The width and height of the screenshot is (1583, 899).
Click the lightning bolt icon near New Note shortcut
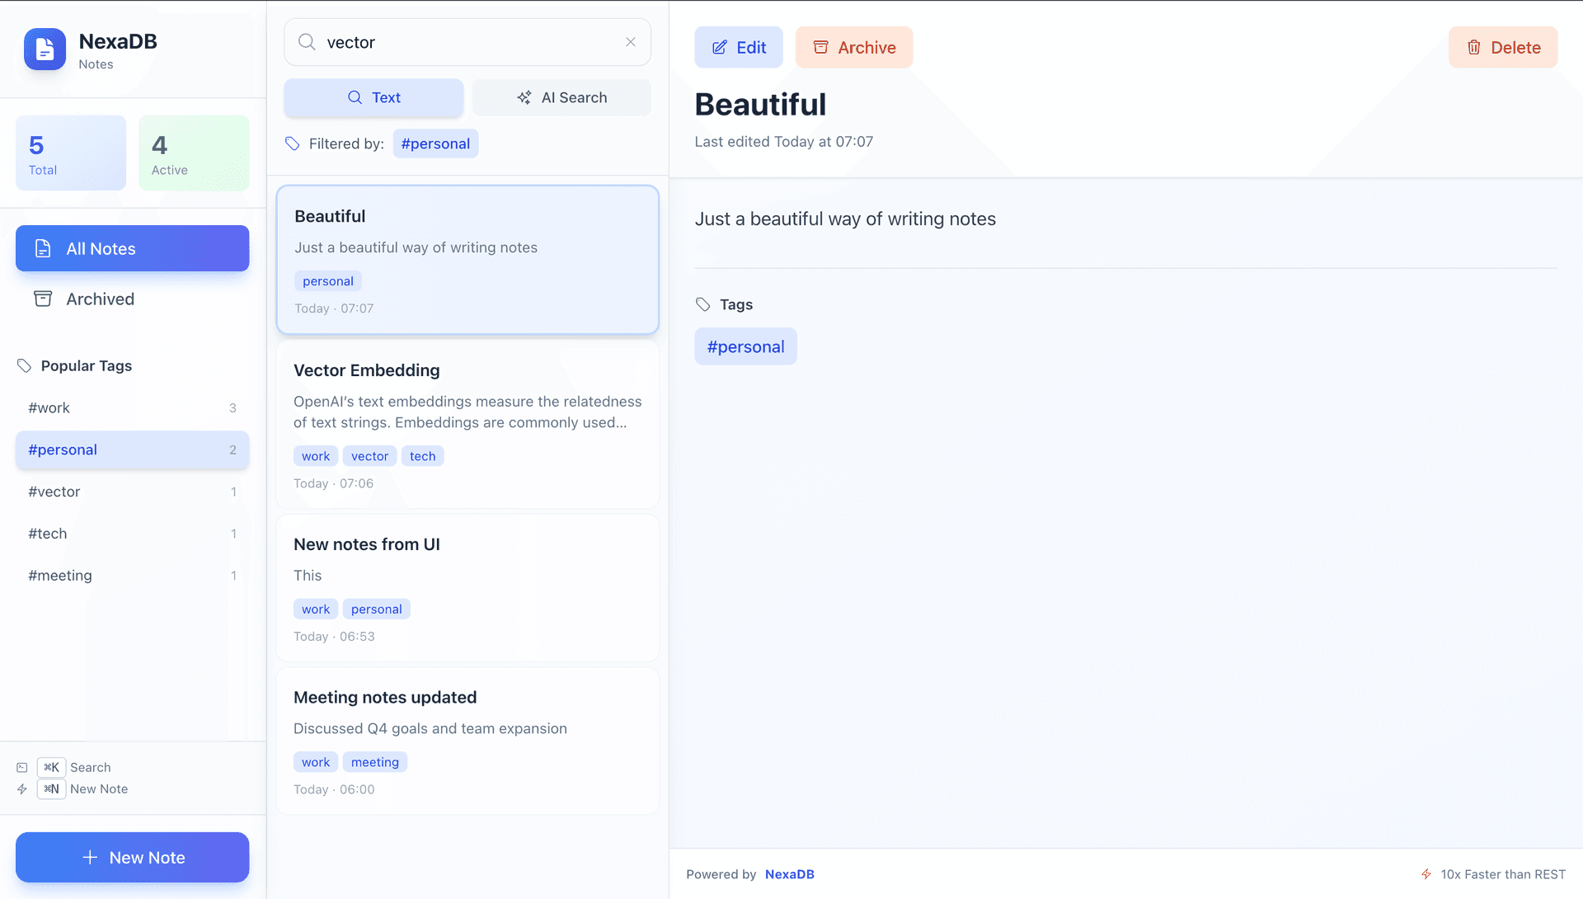22,788
